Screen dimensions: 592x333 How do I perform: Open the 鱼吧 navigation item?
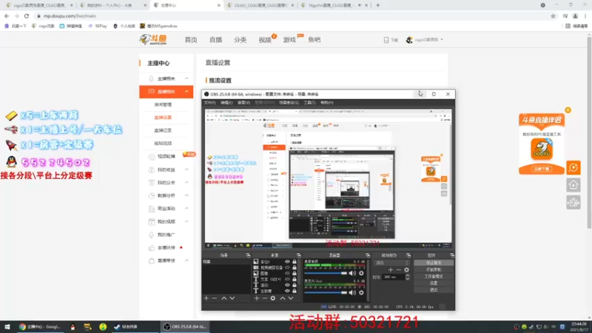[x=314, y=40]
